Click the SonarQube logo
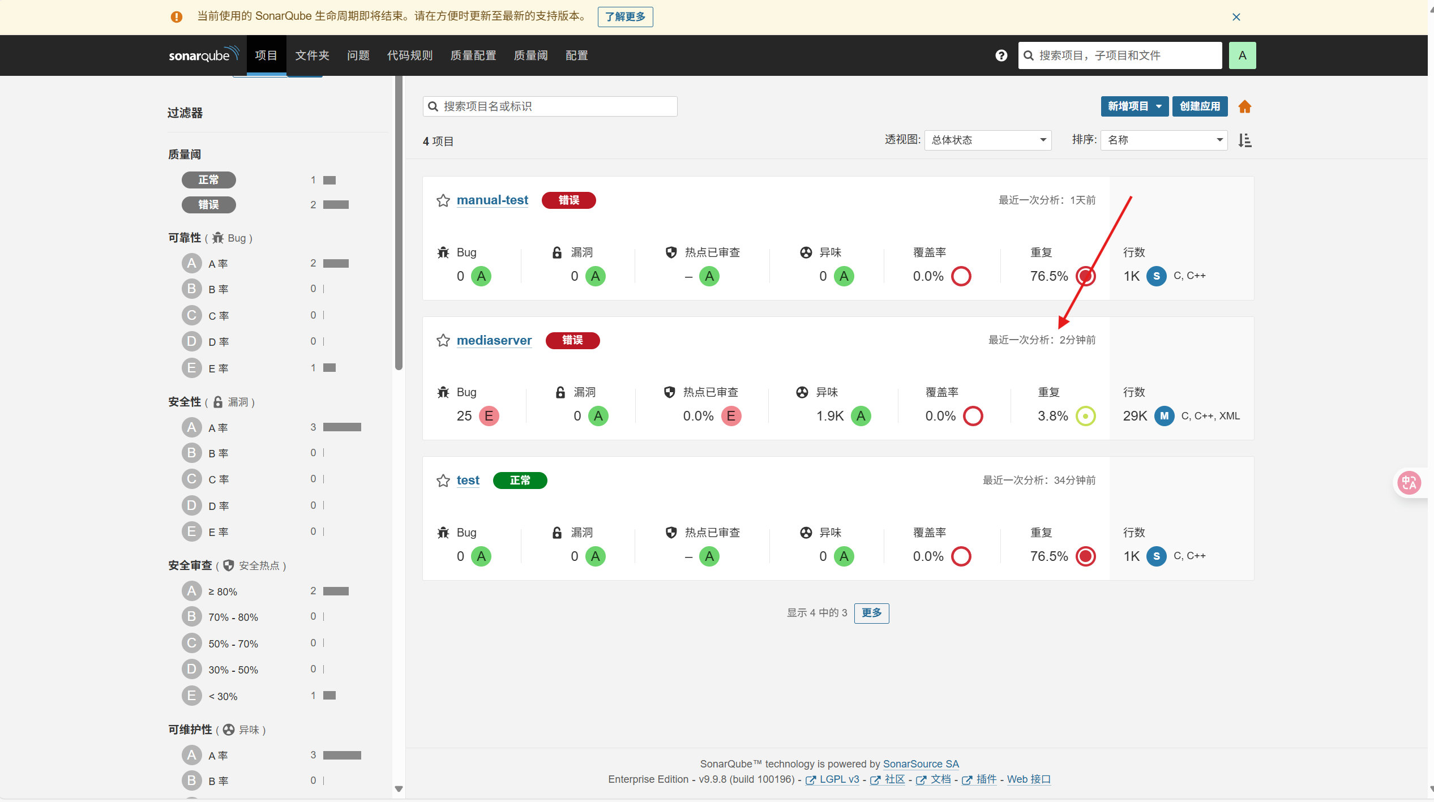The height and width of the screenshot is (802, 1434). pyautogui.click(x=203, y=55)
